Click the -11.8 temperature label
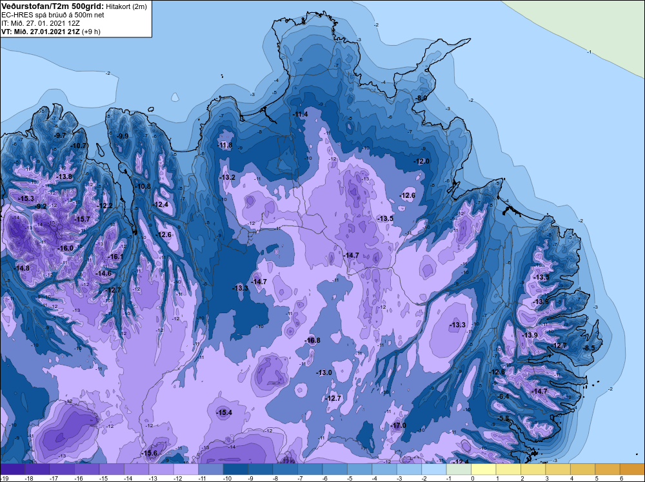Image resolution: width=645 pixels, height=482 pixels. (224, 145)
